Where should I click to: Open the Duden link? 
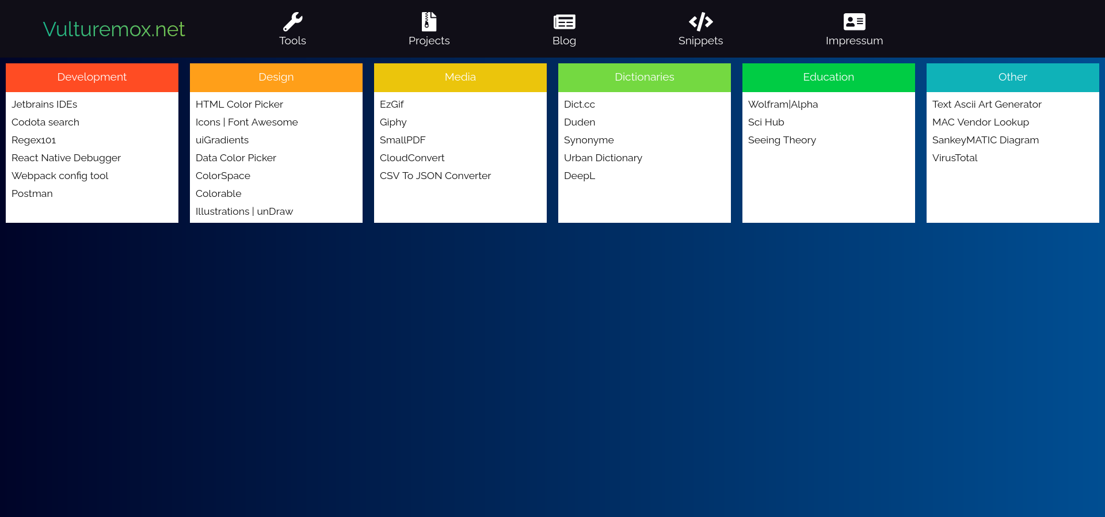click(580, 122)
